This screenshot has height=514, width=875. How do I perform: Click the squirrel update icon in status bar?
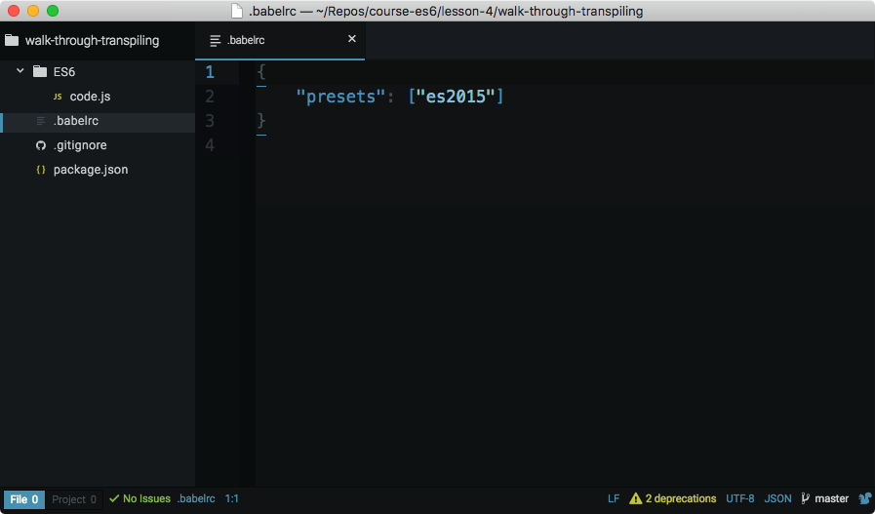tap(863, 498)
